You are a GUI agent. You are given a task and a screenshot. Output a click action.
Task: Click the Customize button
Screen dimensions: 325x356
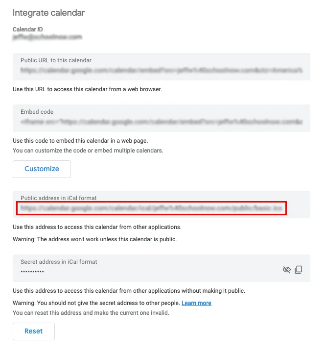tap(42, 169)
